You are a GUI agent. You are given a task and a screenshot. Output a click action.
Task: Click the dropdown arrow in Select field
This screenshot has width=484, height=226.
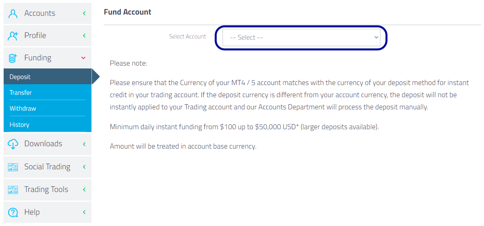[376, 37]
